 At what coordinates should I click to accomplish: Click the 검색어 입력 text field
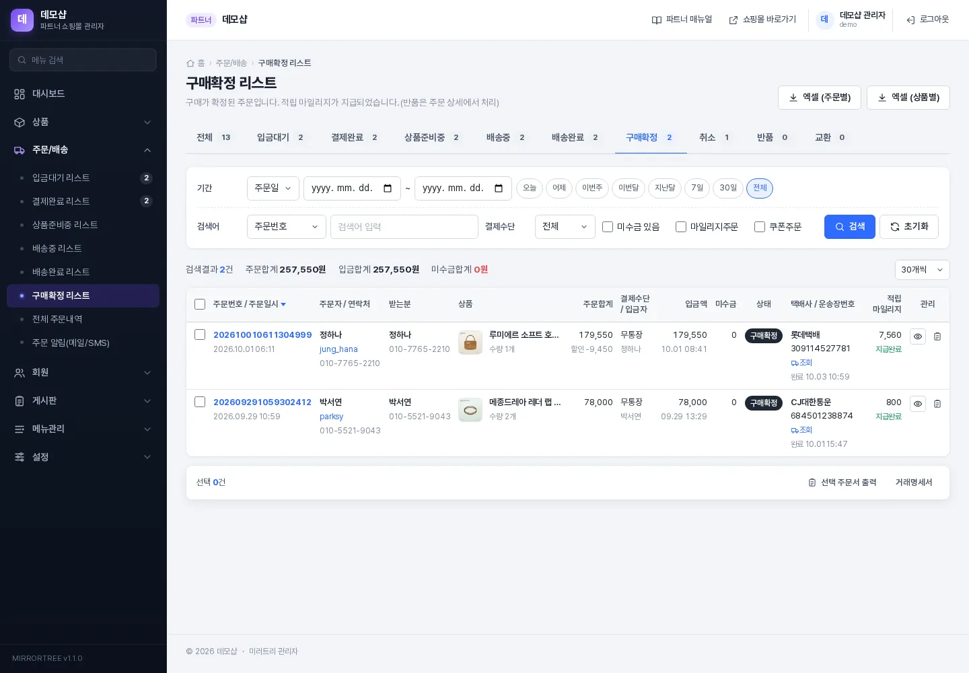404,227
